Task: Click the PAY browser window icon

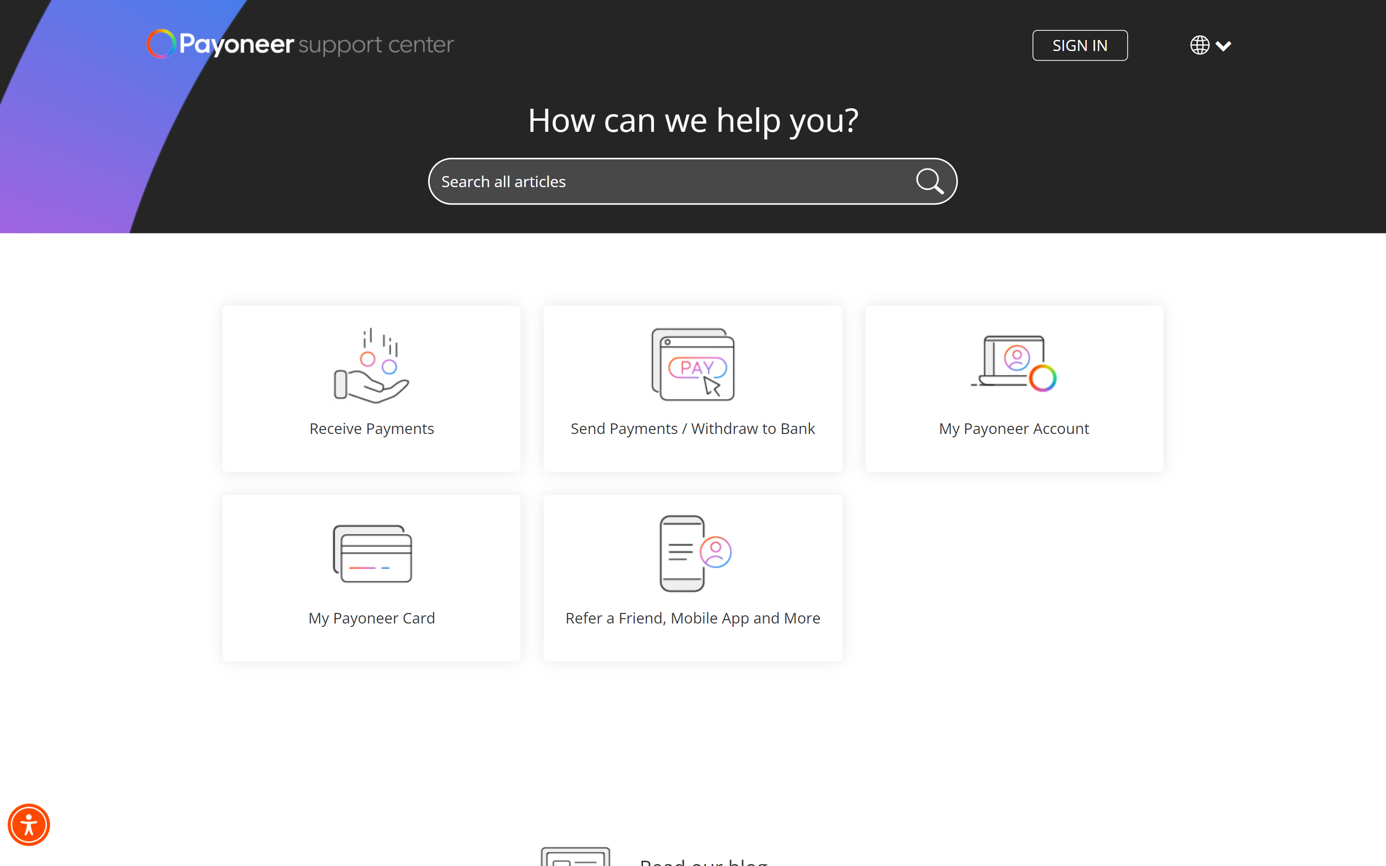Action: click(693, 364)
